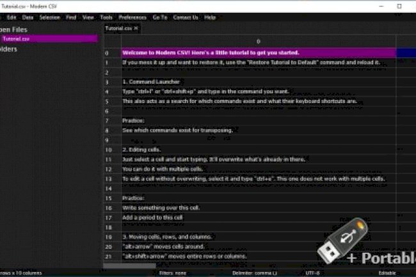This screenshot has height=277, width=416.
Task: Maximize the Modern CSV window
Action: click(x=399, y=6)
